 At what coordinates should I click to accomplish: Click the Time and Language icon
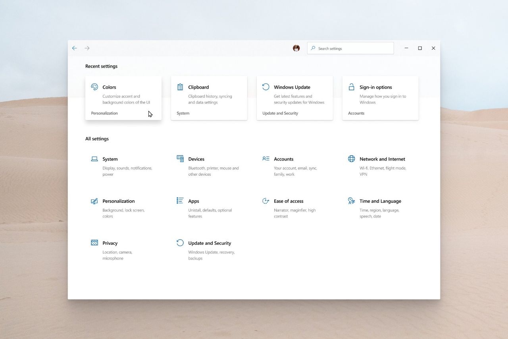(352, 201)
